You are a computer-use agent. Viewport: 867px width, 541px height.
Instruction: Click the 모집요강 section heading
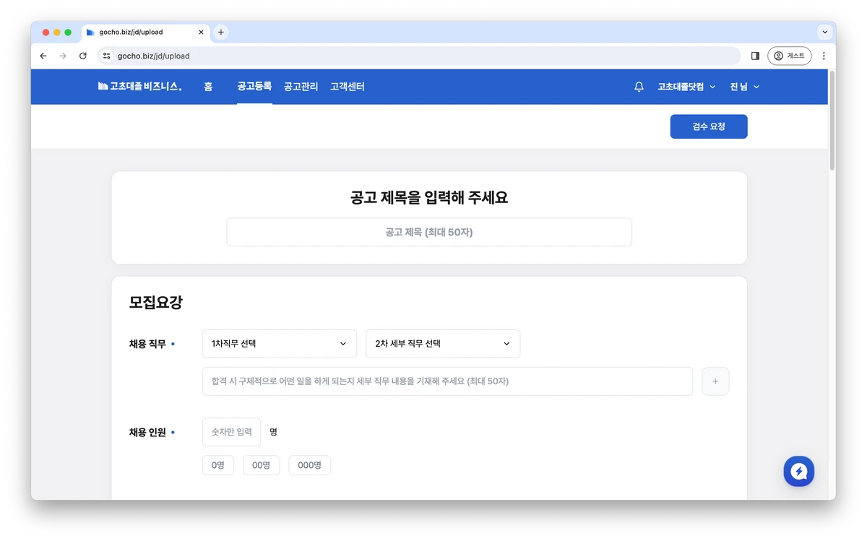click(156, 303)
